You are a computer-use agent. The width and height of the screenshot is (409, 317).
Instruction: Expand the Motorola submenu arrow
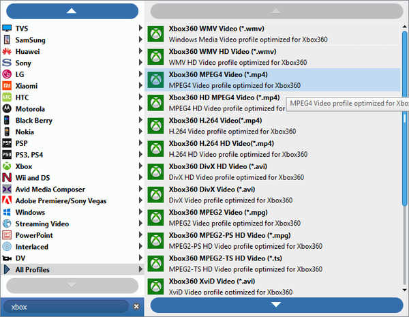coord(140,108)
